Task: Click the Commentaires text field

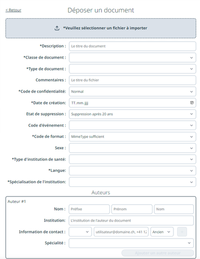Action: pyautogui.click(x=132, y=80)
